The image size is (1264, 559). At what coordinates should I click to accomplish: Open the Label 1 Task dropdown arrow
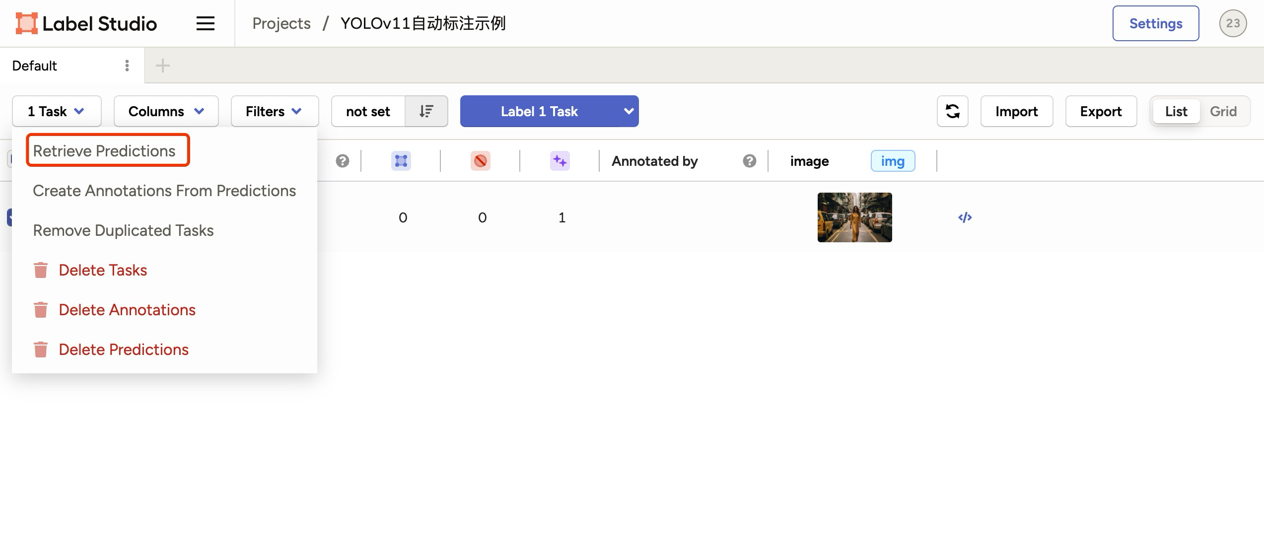click(628, 111)
